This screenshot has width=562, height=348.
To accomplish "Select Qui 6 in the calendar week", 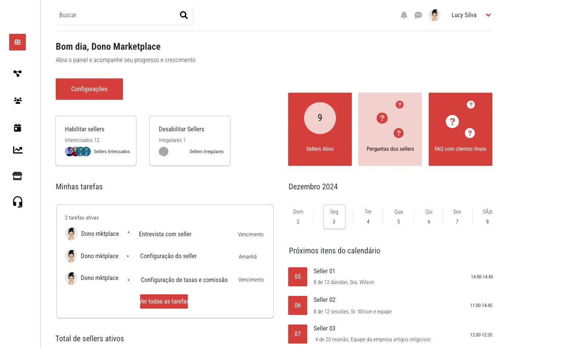I will pos(429,217).
